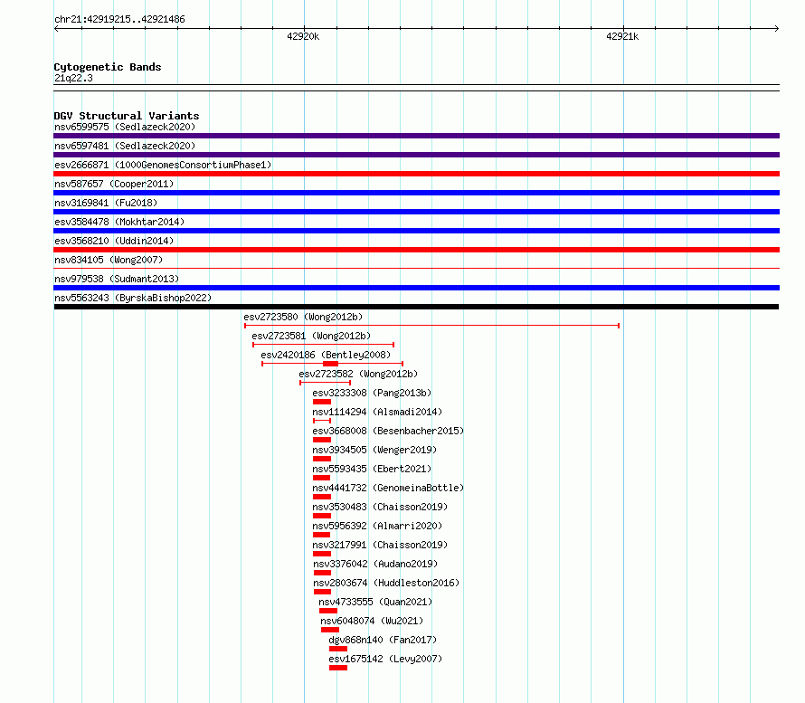Click nsv6048074 (Wu2021) label

pos(373,621)
